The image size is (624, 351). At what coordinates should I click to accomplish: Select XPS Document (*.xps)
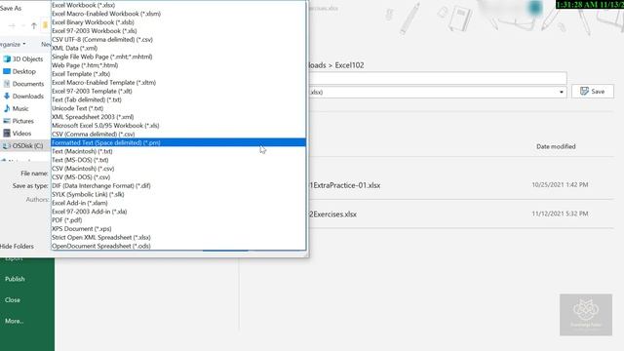[x=178, y=229]
